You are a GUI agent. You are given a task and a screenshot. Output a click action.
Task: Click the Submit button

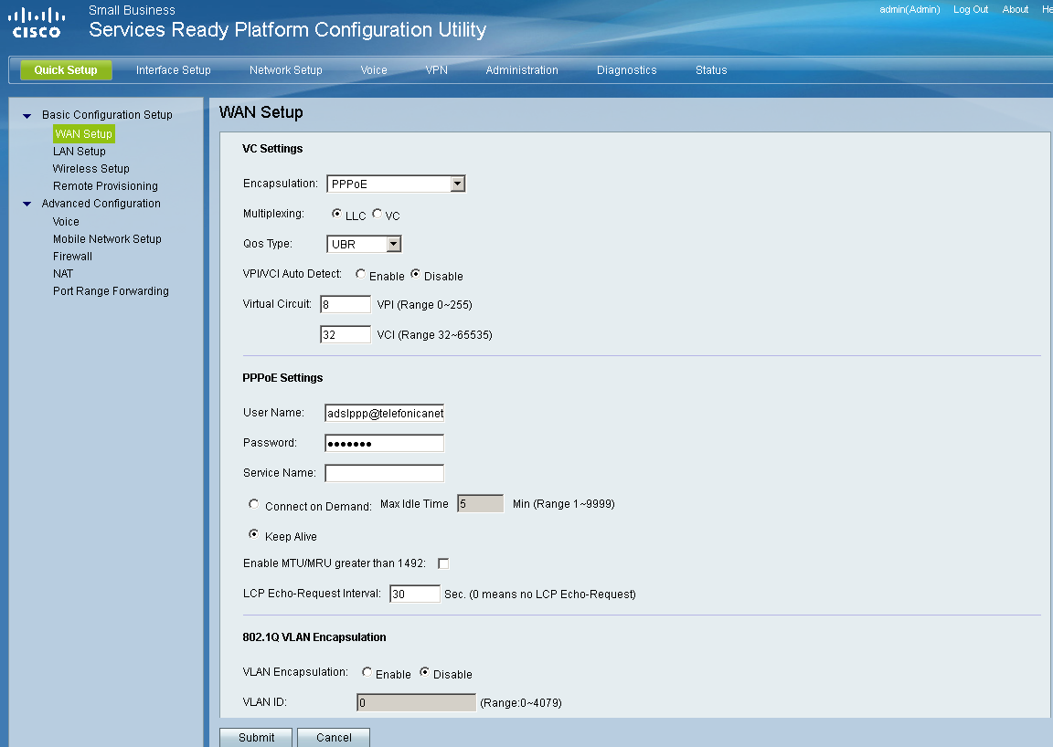pyautogui.click(x=255, y=737)
